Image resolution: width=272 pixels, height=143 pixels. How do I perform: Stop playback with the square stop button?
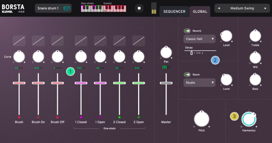pyautogui.click(x=139, y=8)
